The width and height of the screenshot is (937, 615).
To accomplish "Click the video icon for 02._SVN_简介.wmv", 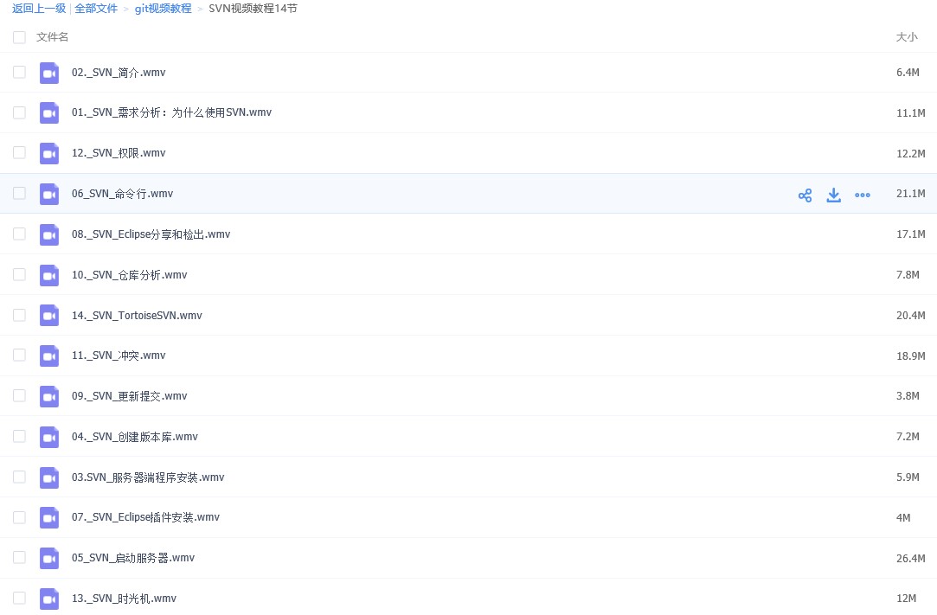I will click(x=49, y=73).
